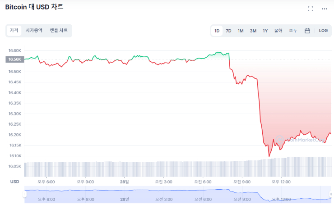Select the 가격 tab
Screen dimensions: 334x205
[14, 30]
